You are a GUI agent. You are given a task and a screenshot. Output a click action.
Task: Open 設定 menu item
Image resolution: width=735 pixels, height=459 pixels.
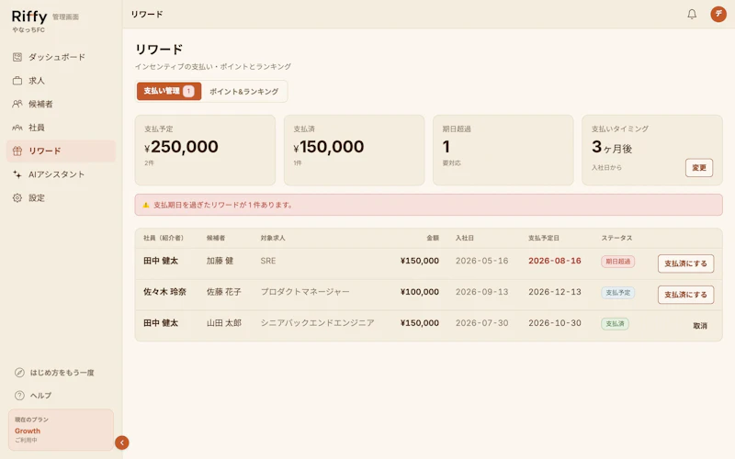61,197
